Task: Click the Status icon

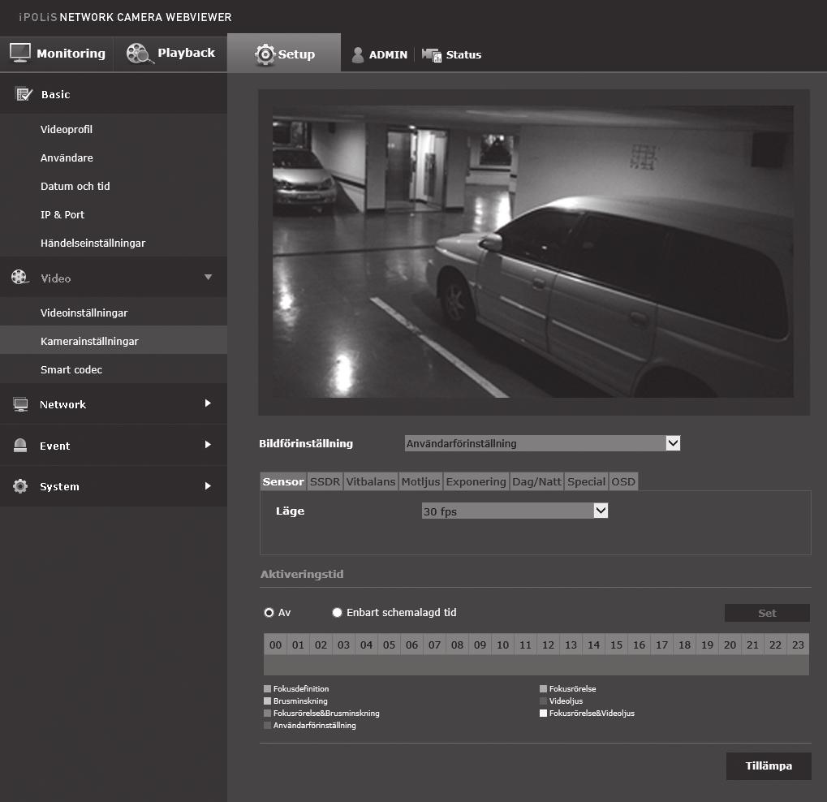Action: [x=432, y=55]
